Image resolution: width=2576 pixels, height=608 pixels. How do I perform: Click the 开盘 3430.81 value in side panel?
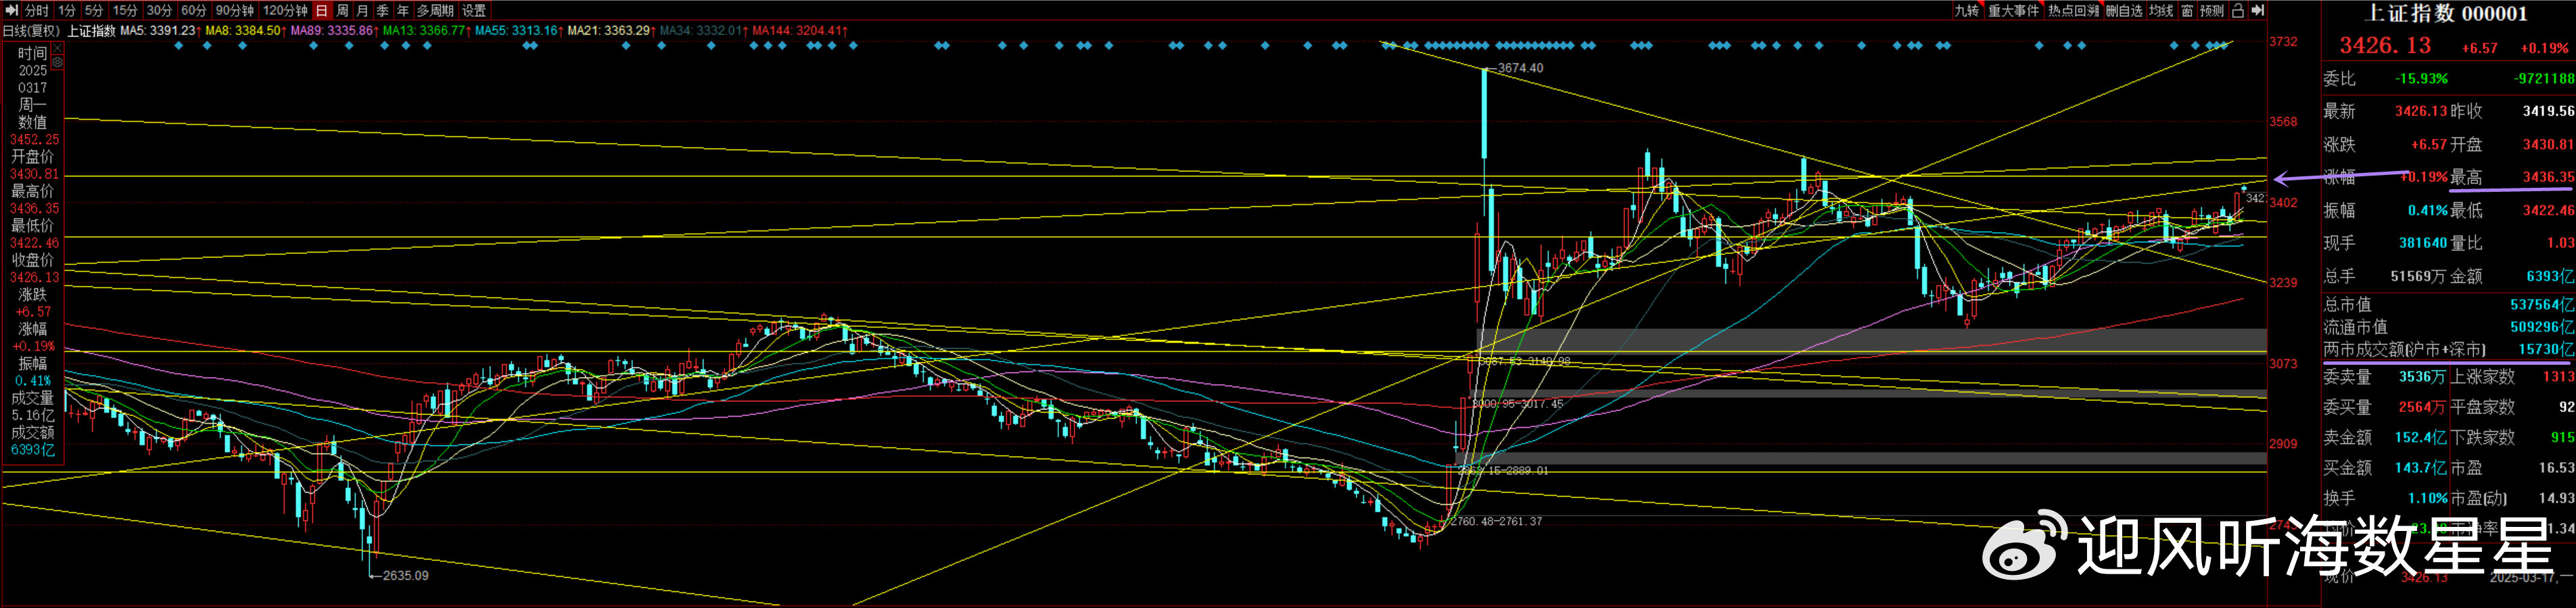[2548, 144]
